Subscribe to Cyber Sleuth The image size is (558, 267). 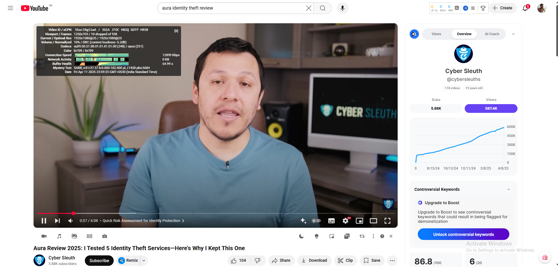pos(99,261)
